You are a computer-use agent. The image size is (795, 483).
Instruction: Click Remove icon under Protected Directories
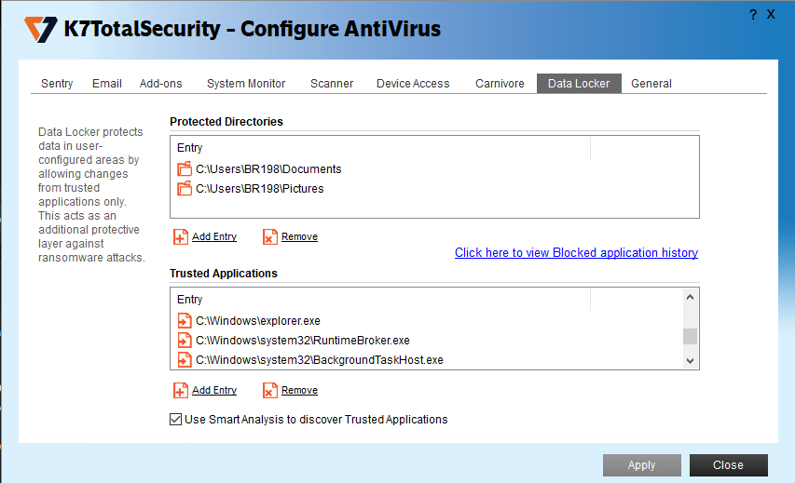[x=270, y=237]
